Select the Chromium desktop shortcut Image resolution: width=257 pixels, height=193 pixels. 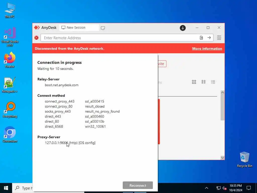click(x=10, y=135)
